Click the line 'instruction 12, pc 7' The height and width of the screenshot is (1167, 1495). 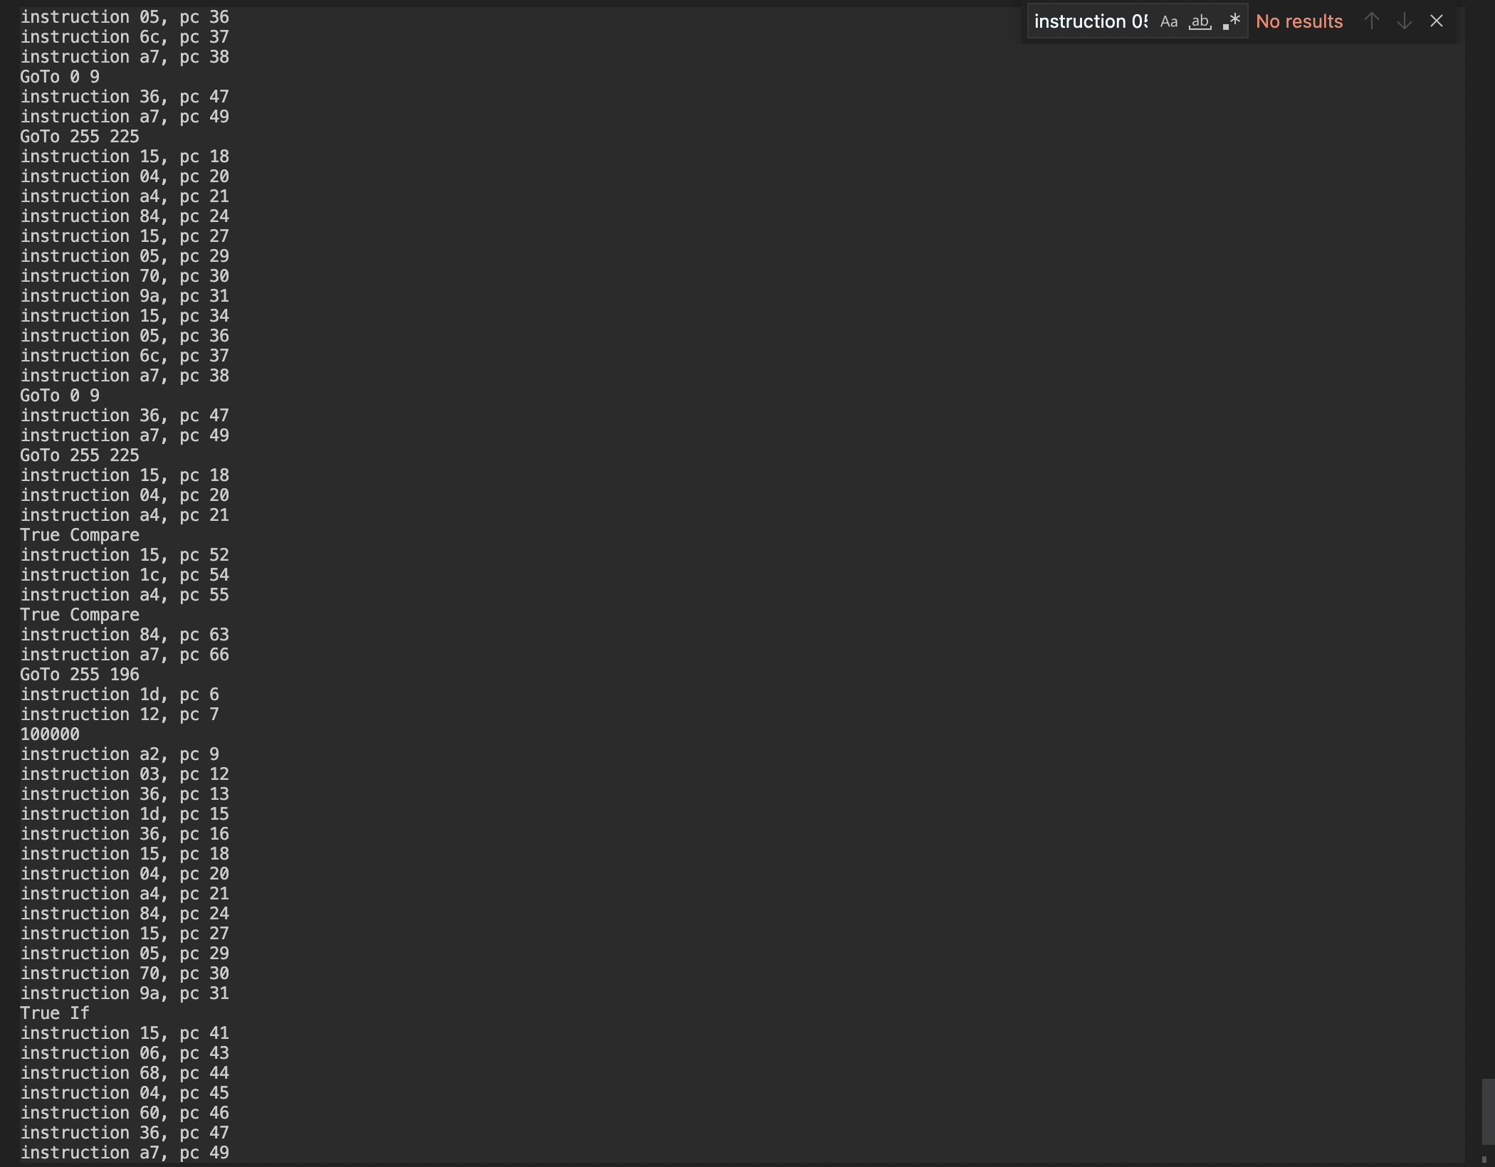point(120,714)
